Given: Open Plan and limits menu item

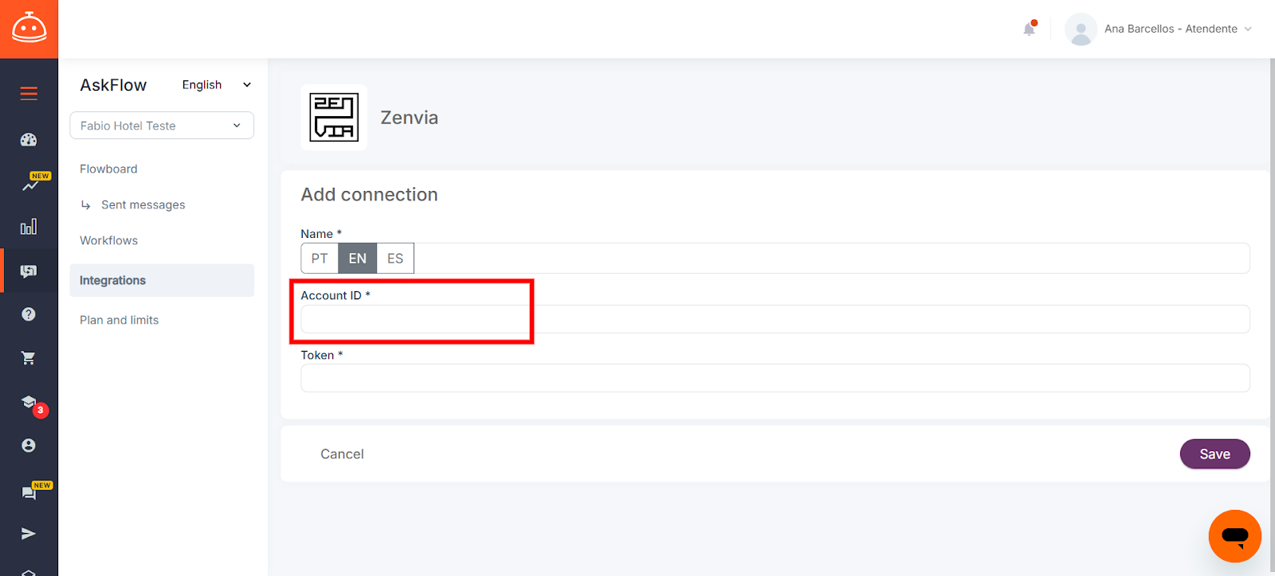Looking at the screenshot, I should pyautogui.click(x=120, y=320).
